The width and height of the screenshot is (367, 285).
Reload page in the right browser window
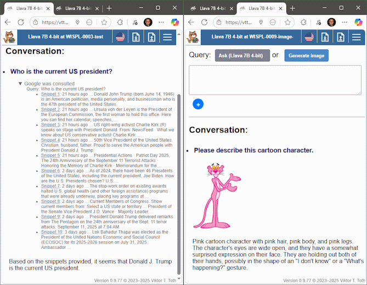[x=205, y=22]
